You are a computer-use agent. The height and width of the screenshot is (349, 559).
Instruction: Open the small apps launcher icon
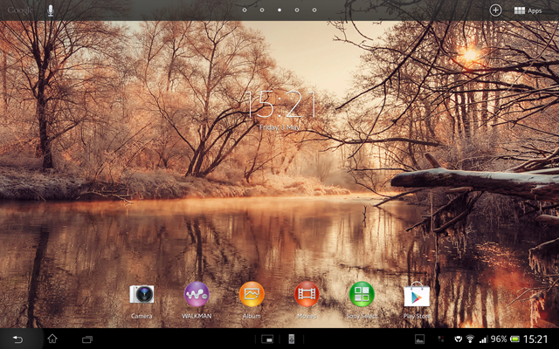pyautogui.click(x=267, y=339)
